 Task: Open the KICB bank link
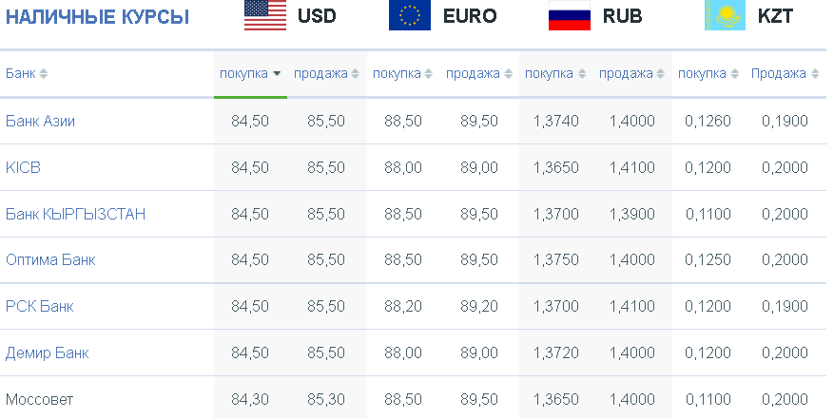[x=23, y=167]
